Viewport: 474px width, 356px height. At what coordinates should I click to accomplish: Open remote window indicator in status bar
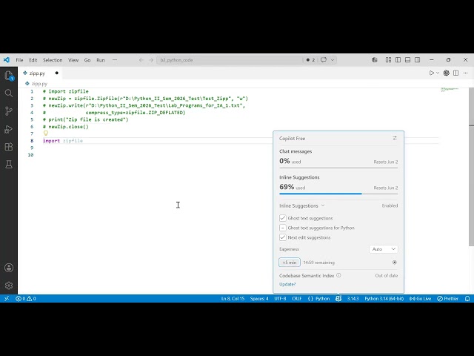point(7,298)
